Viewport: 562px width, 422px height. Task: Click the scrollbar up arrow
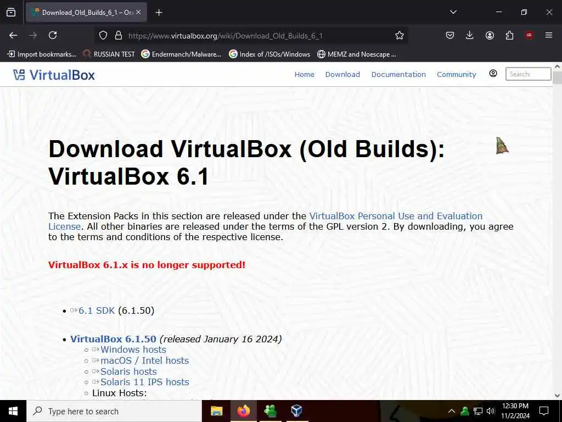pos(557,66)
